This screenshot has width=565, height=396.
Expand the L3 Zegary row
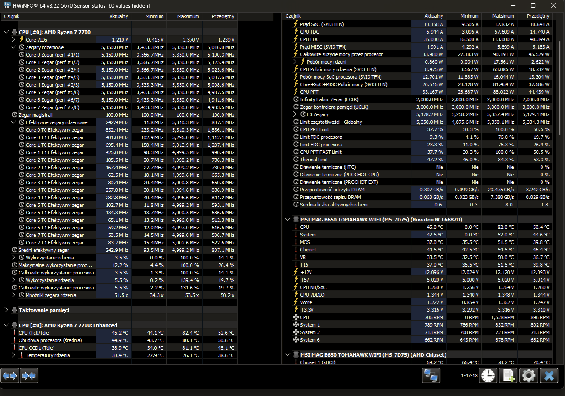click(296, 114)
